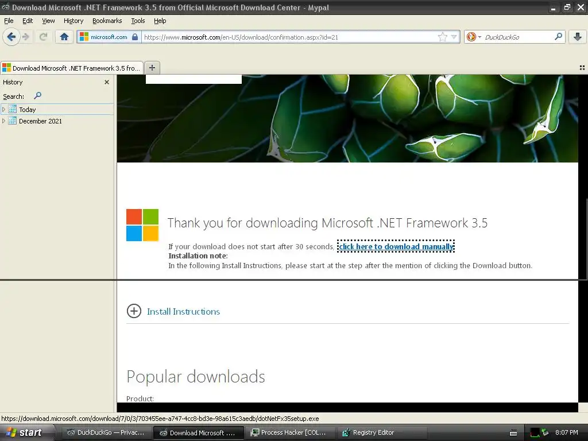Expand the Today history folder
The image size is (588, 441).
(4, 110)
